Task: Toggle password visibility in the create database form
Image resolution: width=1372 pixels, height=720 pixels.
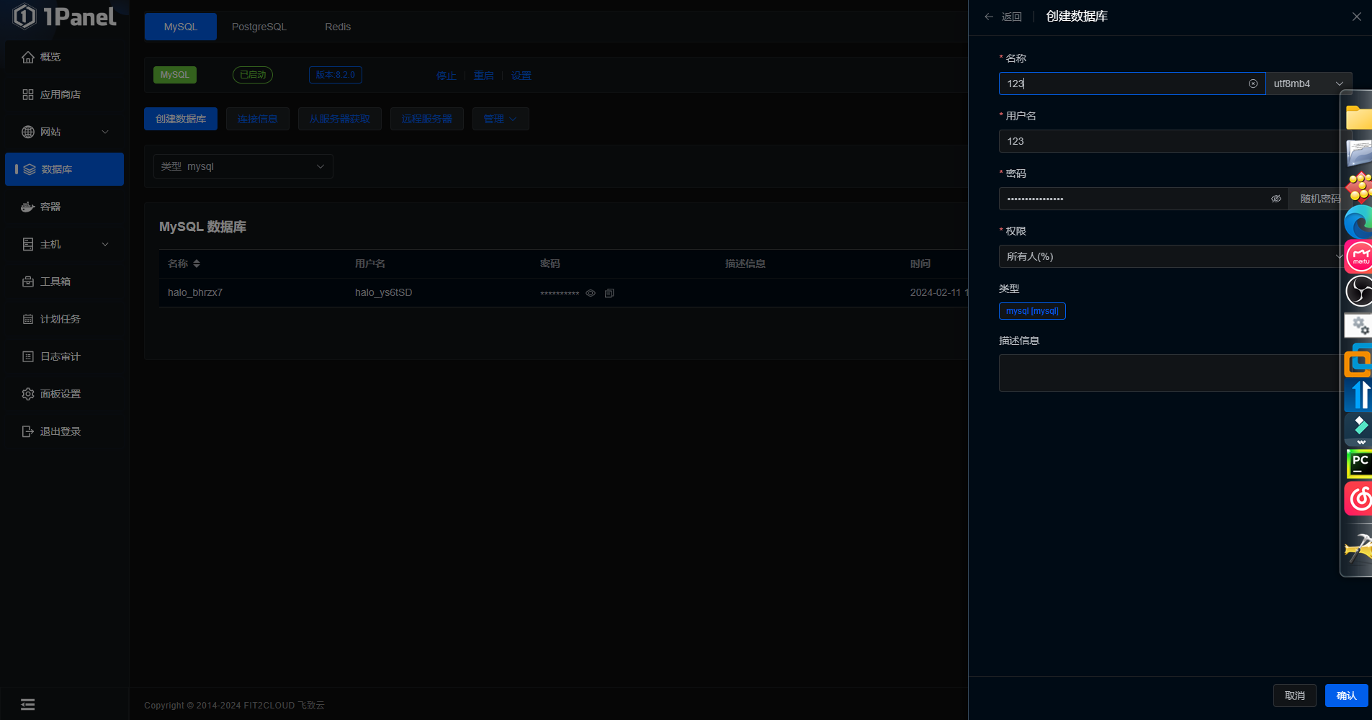Action: tap(1275, 199)
